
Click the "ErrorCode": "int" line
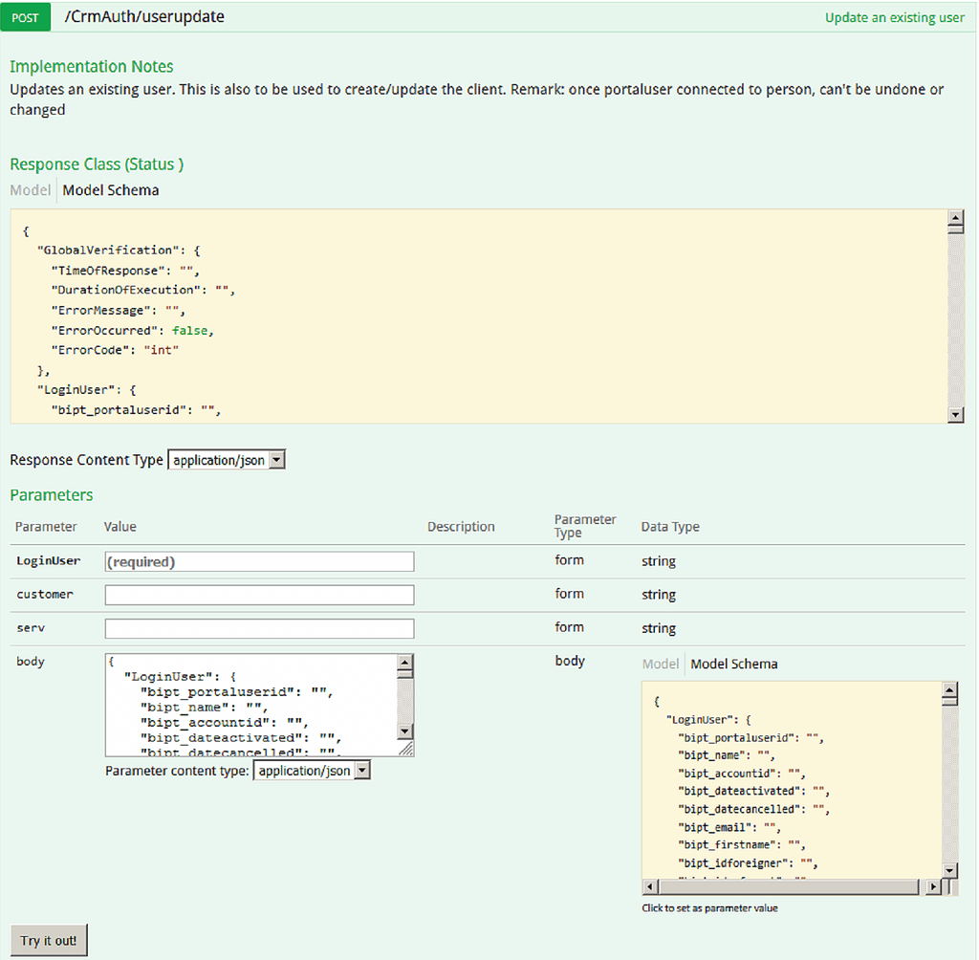point(115,350)
